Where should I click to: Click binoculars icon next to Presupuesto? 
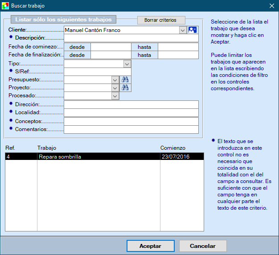[125, 80]
